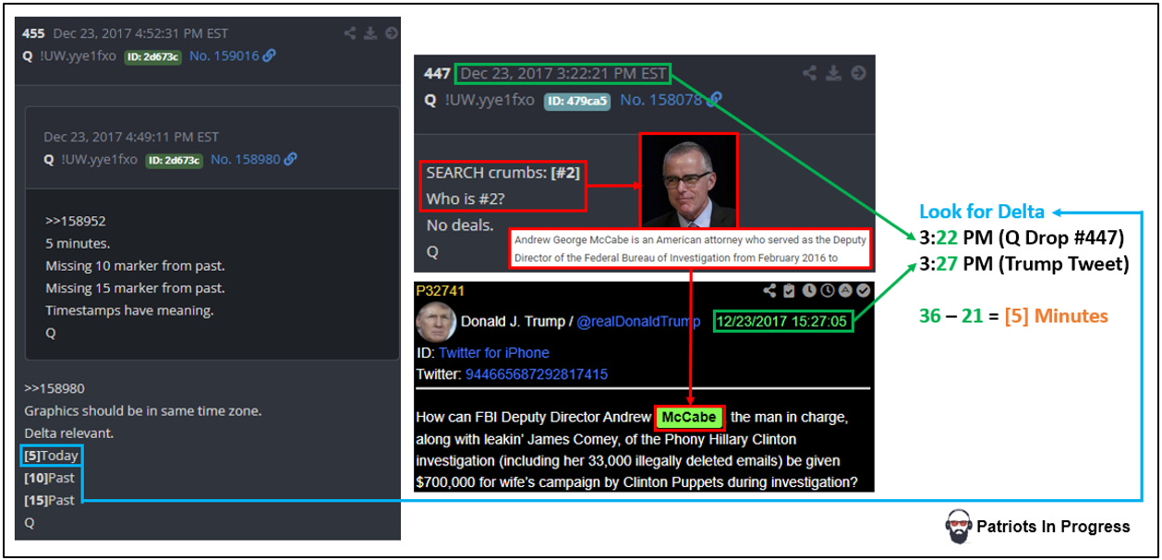Image resolution: width=1162 pixels, height=560 pixels.
Task: Click the ID: 2d673c badge on post 455
Action: pyautogui.click(x=153, y=55)
